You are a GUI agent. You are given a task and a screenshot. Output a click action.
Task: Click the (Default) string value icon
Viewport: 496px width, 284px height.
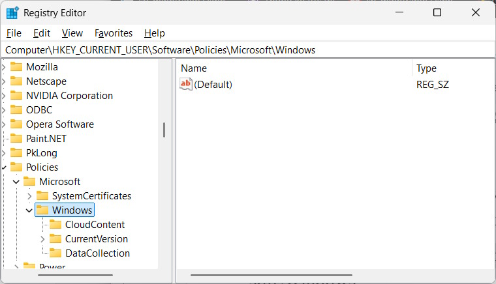click(x=186, y=84)
